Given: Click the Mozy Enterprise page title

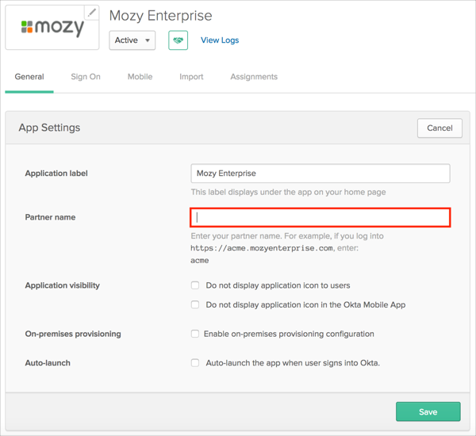Looking at the screenshot, I should click(x=160, y=16).
